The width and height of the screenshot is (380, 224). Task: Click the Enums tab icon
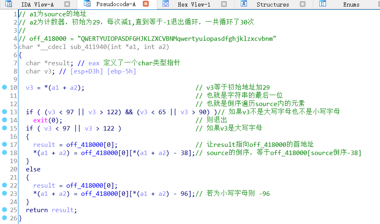point(323,4)
